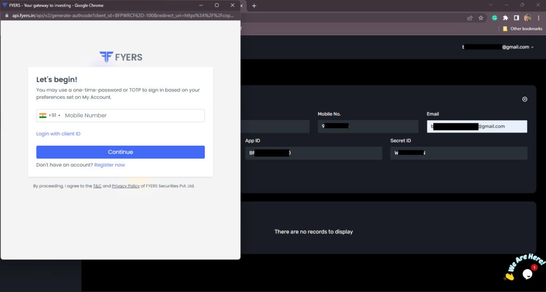Maximize the FYERS popup window
Screen dimensions: 546x292
click(217, 5)
